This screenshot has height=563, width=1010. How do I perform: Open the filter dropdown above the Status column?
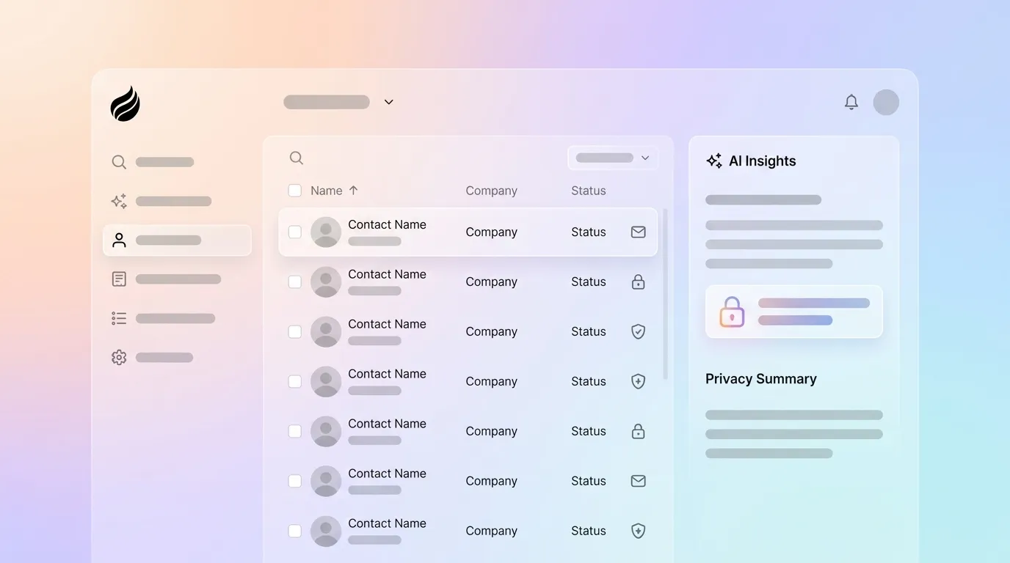coord(613,158)
